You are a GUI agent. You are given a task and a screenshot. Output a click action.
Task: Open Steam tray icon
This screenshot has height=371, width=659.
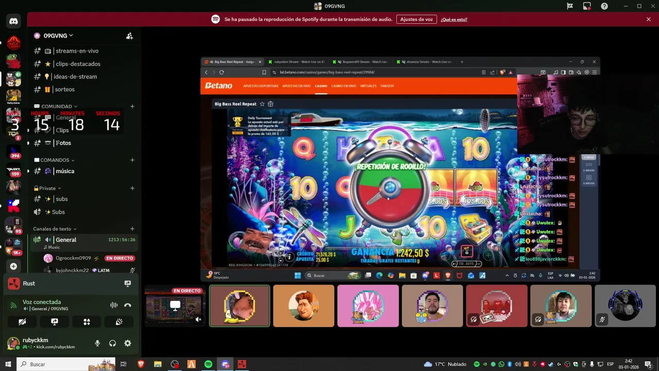point(551,364)
